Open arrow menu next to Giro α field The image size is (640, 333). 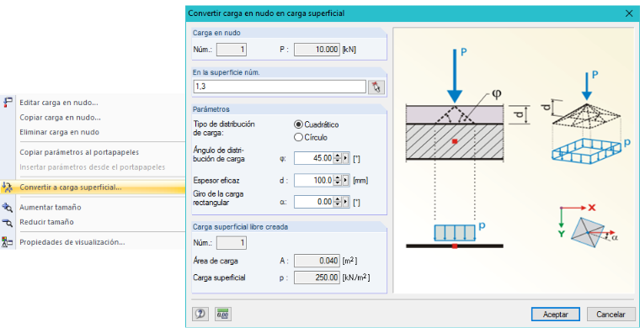pyautogui.click(x=346, y=202)
